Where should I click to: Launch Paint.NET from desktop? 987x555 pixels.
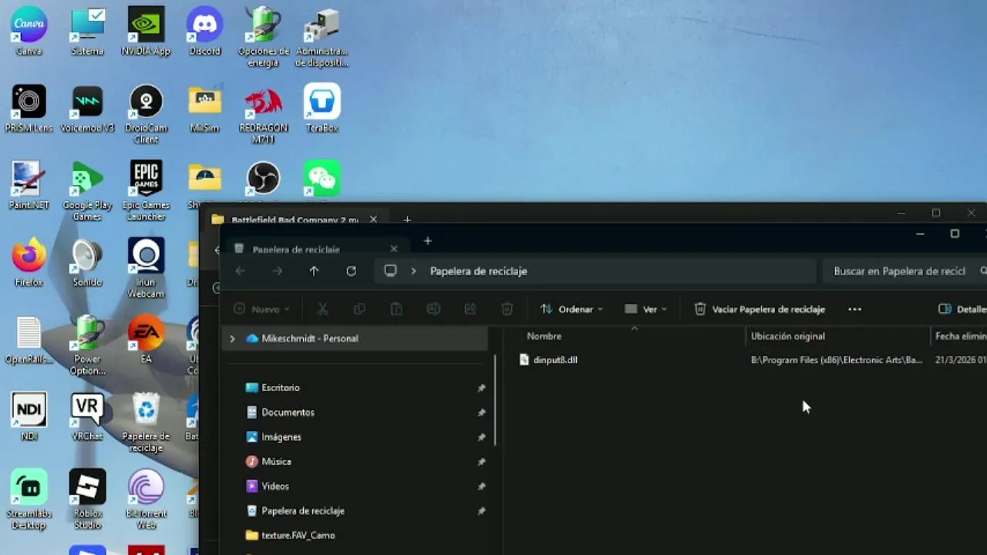(x=29, y=186)
